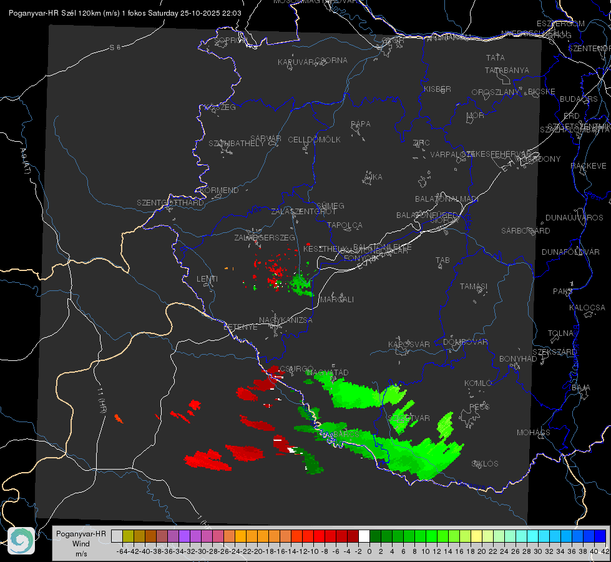The image size is (611, 562).
Task: Select the dark blue swatch at the legend's right end
Action: pos(600,536)
